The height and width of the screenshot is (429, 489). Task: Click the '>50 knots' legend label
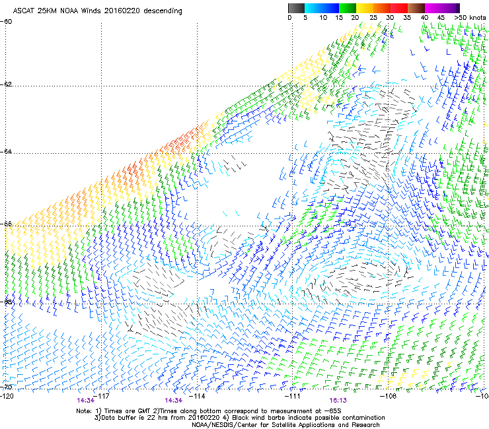[x=470, y=18]
